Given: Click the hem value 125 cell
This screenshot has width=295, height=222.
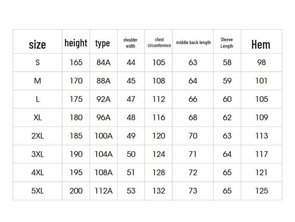Looking at the screenshot, I should (x=261, y=191).
